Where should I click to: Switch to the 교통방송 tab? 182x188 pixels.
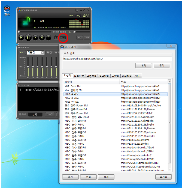91,76
